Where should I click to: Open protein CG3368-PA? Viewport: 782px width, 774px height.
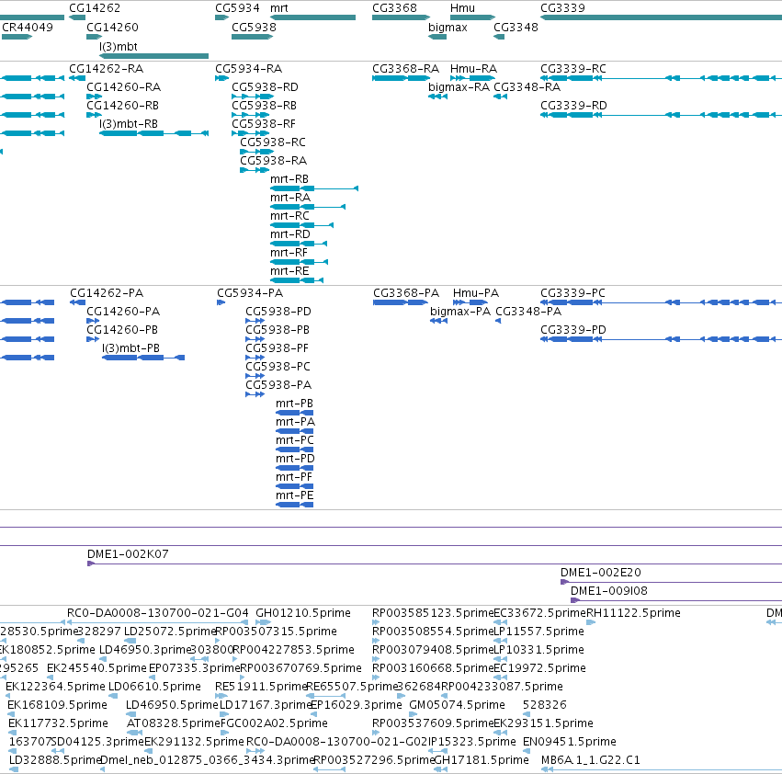401,302
